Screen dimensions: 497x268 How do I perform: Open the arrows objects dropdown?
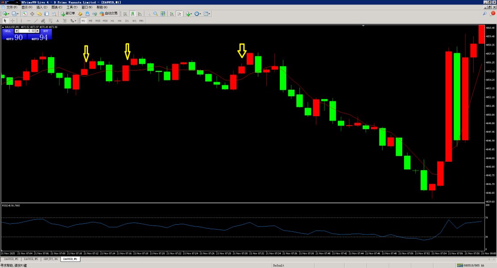pyautogui.click(x=73, y=21)
